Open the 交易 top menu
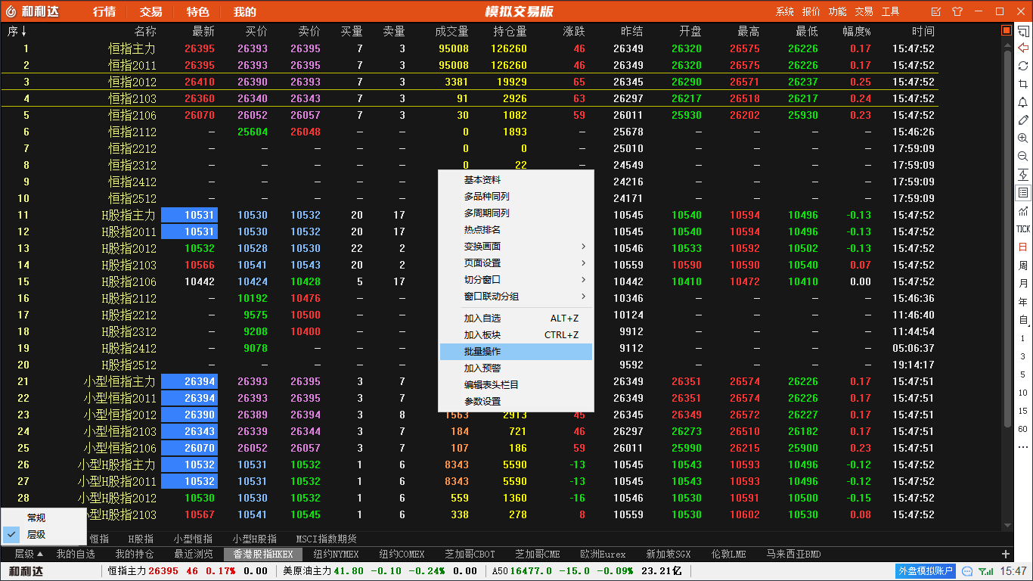This screenshot has width=1033, height=581. (x=151, y=11)
